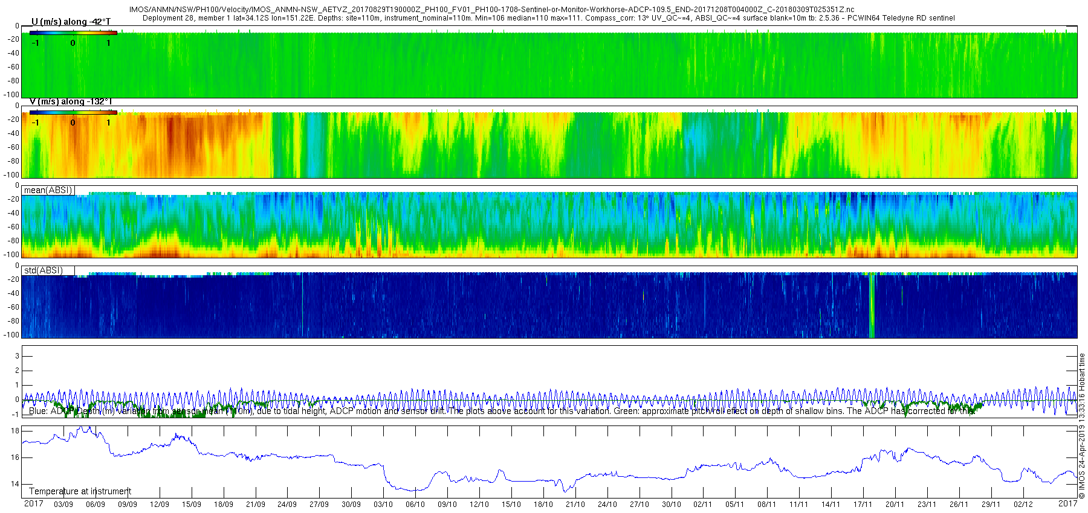Click the '17/11' date tick label
Viewport: 1088px width, 513px height.
point(863,505)
